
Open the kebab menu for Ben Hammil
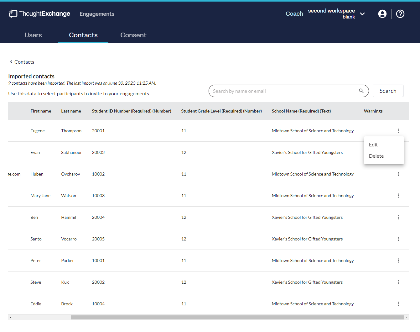pyautogui.click(x=398, y=217)
